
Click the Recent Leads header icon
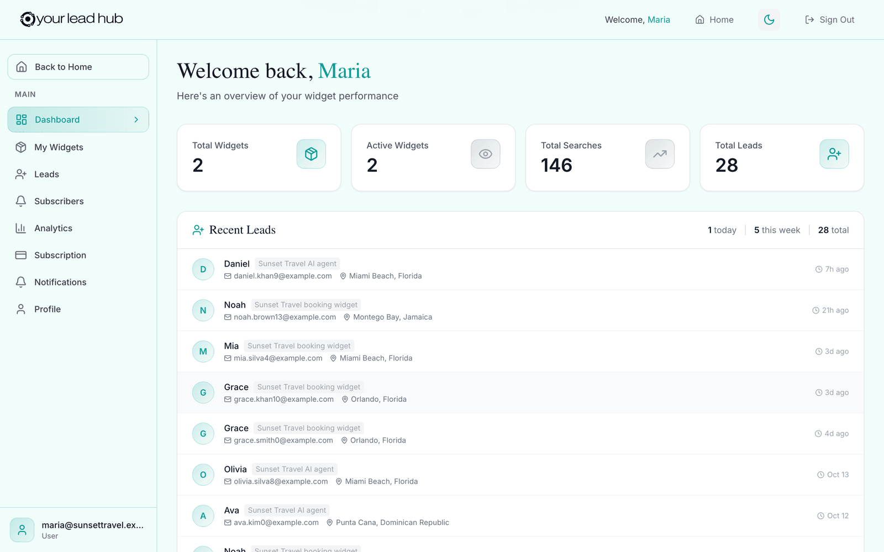click(198, 230)
